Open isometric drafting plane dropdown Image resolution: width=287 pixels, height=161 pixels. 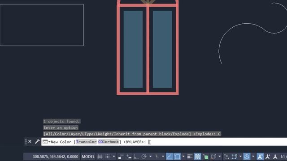(x=163, y=157)
